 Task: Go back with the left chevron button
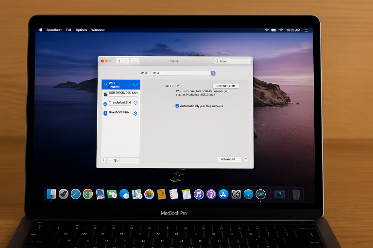tap(119, 61)
